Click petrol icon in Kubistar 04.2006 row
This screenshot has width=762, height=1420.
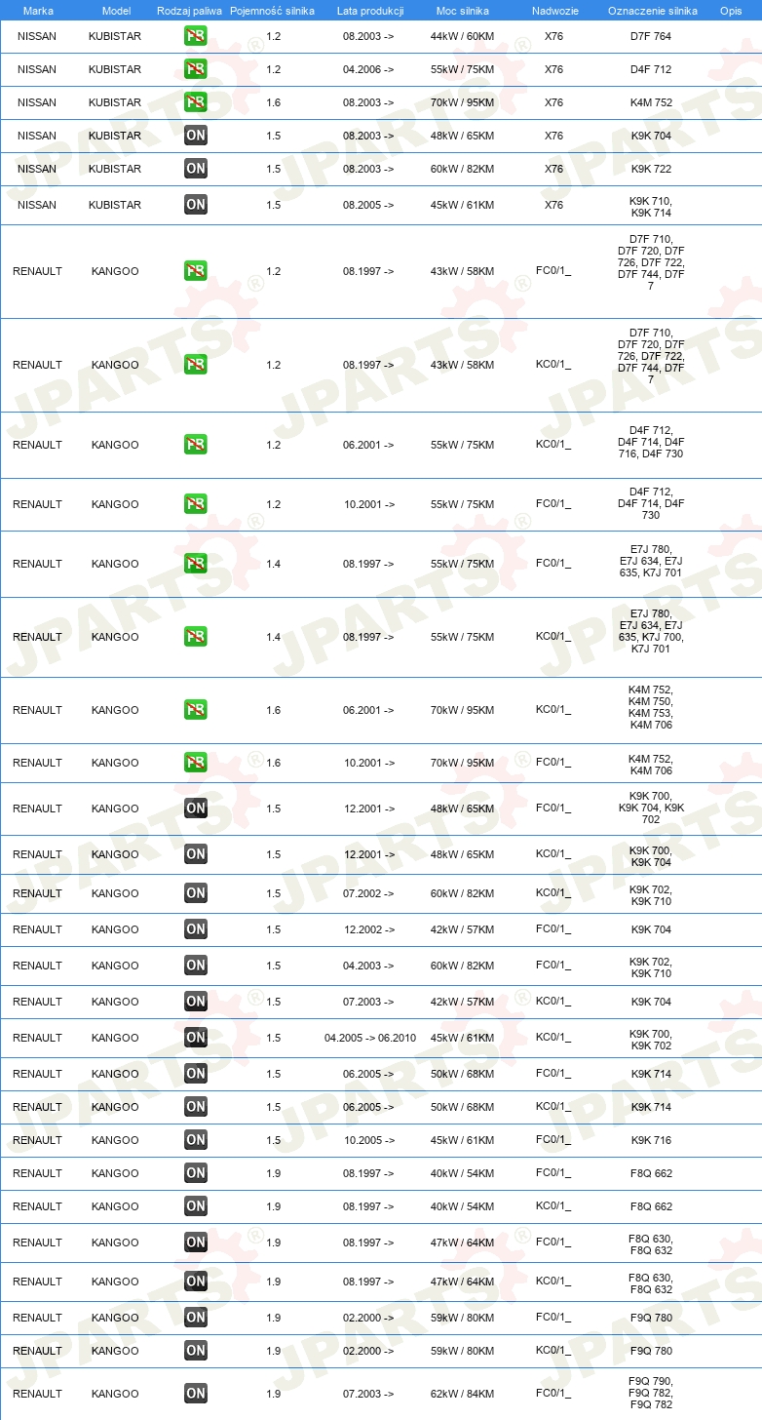pyautogui.click(x=196, y=69)
